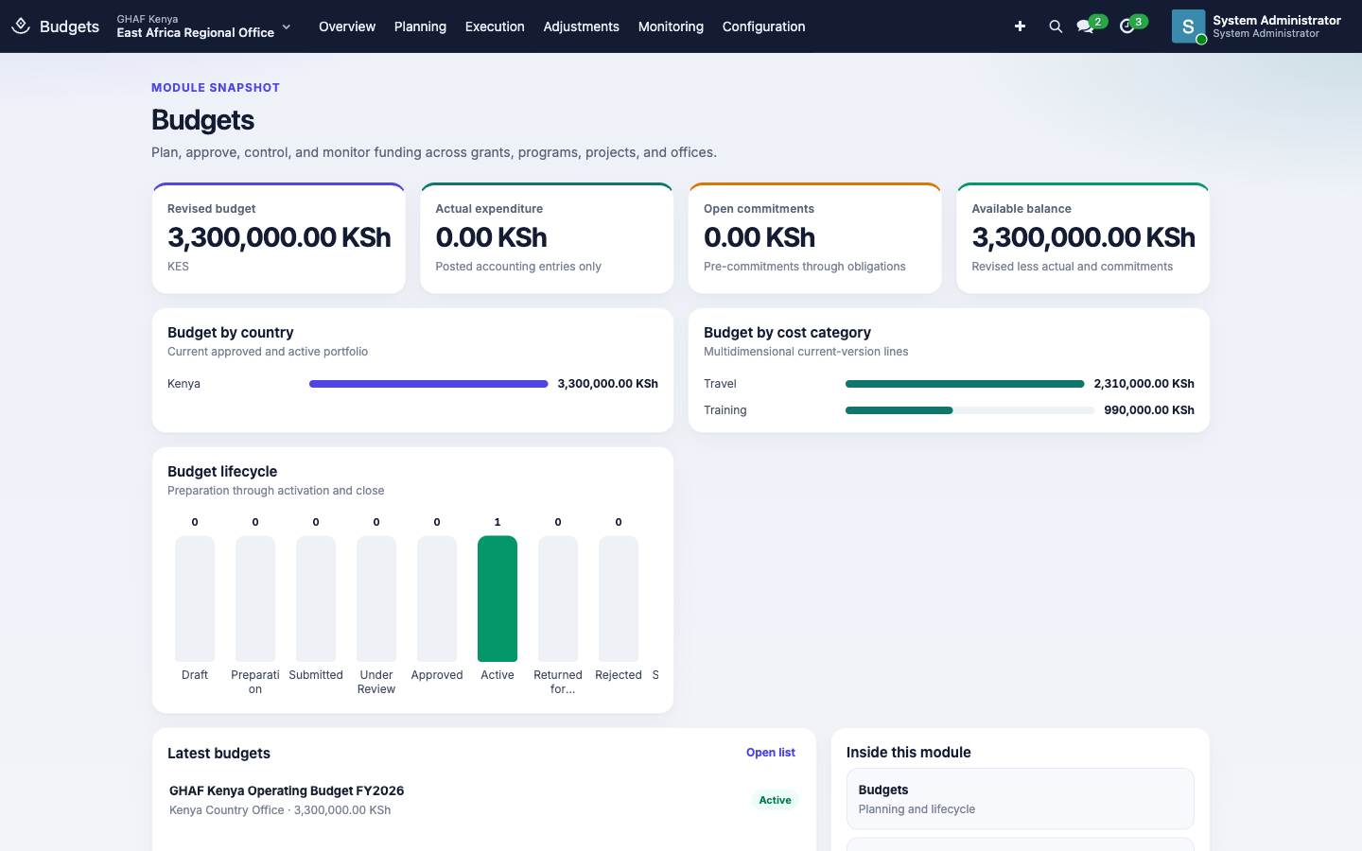Click the 2,310,000.00 KSh Travel amount

[x=1144, y=384]
